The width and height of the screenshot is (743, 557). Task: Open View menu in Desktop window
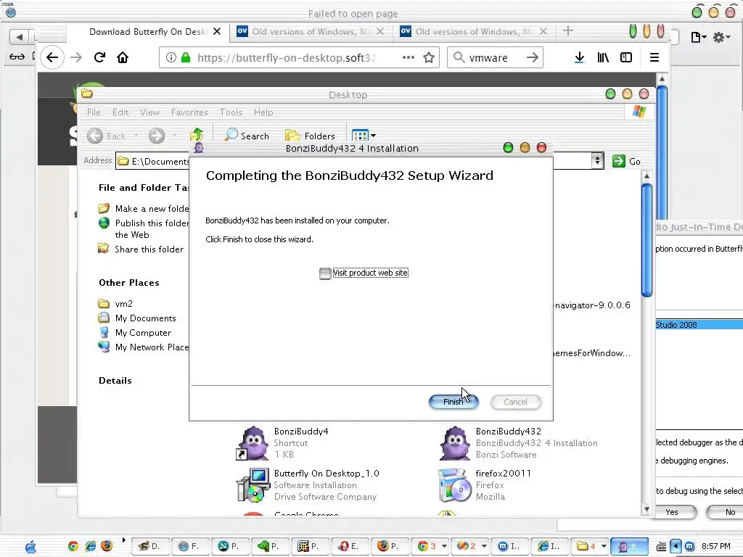pos(149,112)
